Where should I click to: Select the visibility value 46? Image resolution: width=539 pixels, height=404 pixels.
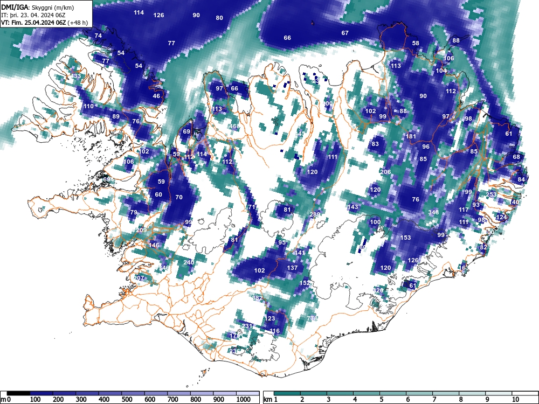[156, 96]
